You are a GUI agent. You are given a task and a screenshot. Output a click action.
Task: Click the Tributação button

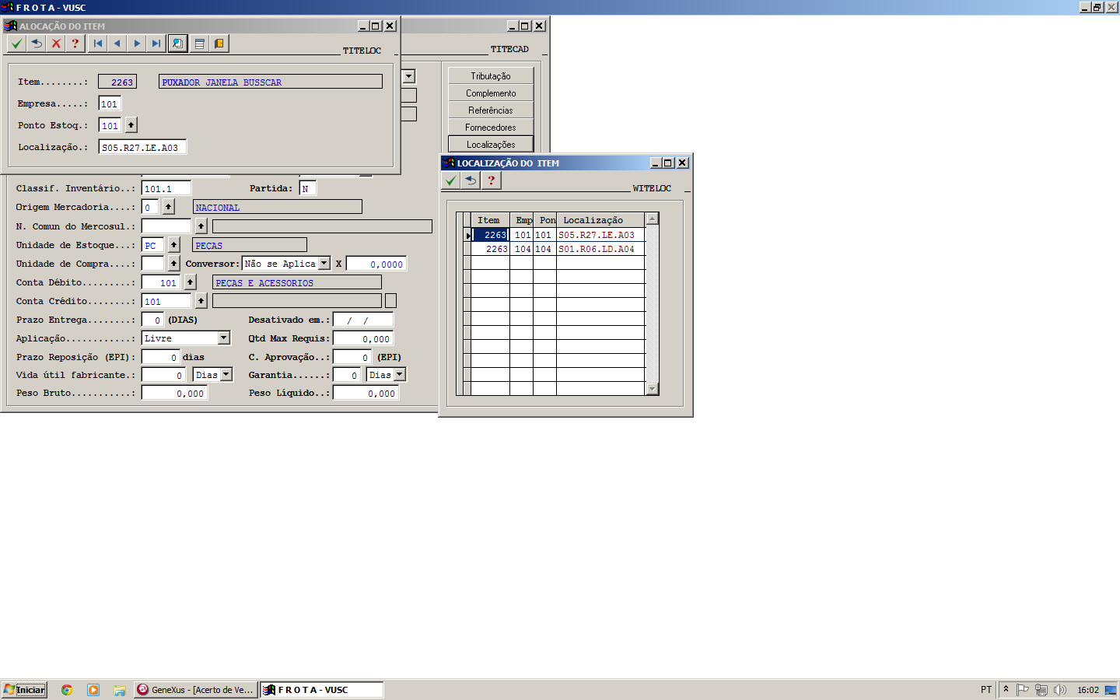pyautogui.click(x=491, y=76)
